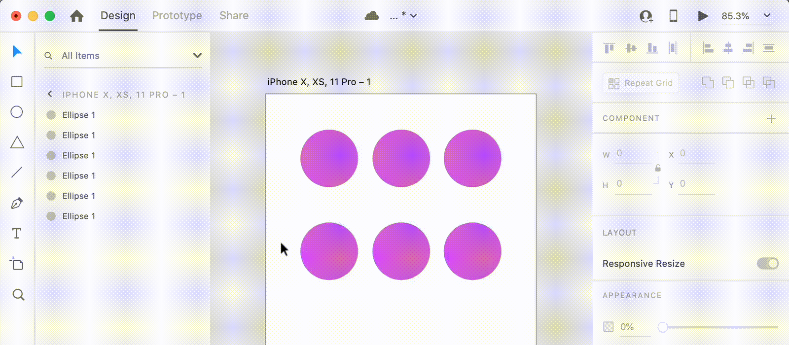Image resolution: width=789 pixels, height=345 pixels.
Task: Select the Text tool
Action: point(17,234)
